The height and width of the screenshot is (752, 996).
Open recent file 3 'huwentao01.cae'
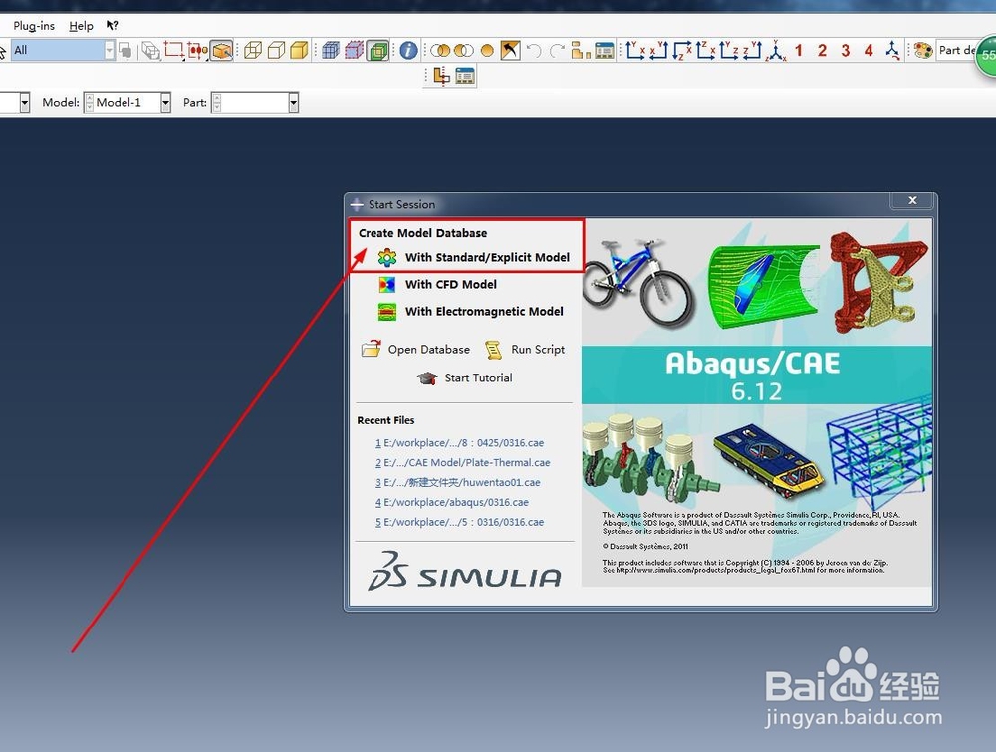click(x=458, y=483)
